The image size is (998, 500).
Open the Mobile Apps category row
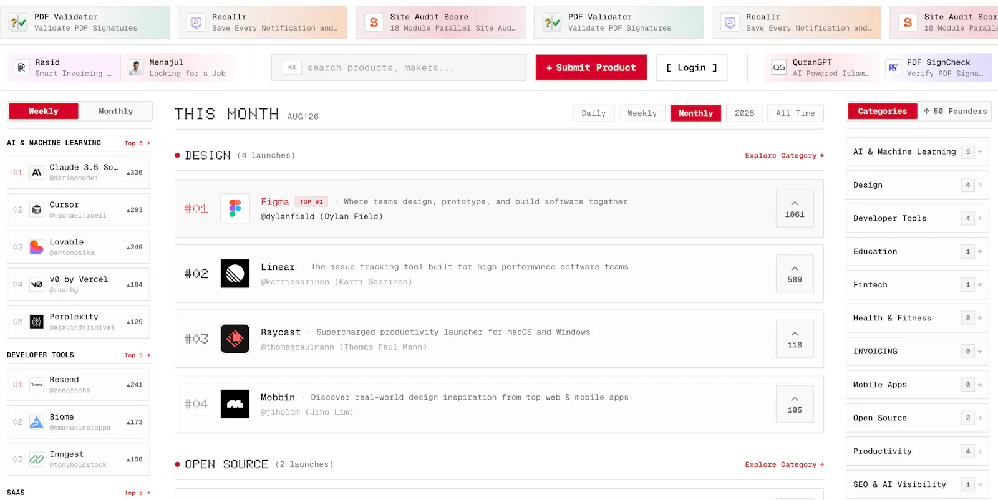click(917, 385)
